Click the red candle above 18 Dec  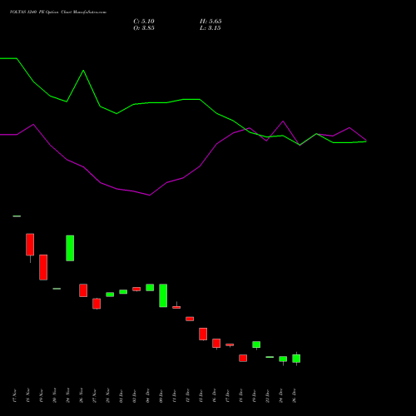(x=243, y=358)
